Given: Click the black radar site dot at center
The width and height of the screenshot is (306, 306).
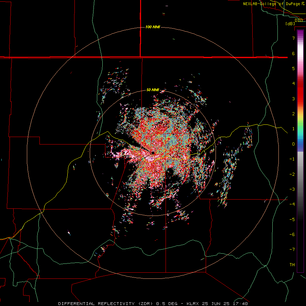Looking at the screenshot, I should (153, 153).
